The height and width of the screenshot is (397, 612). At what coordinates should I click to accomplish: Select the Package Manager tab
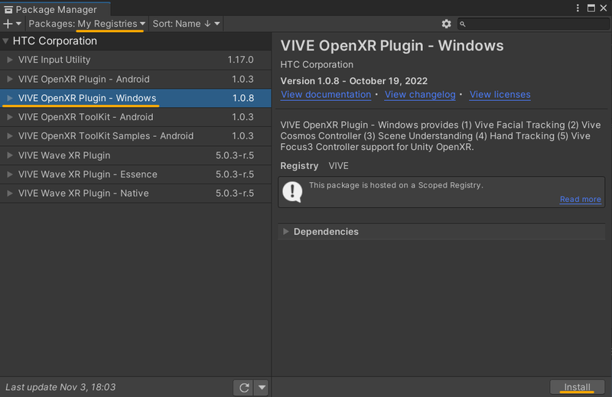pos(55,9)
